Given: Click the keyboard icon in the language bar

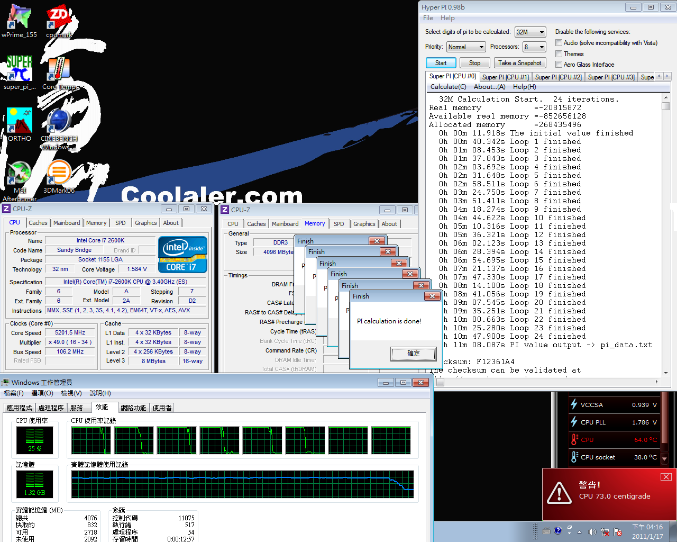Looking at the screenshot, I should pyautogui.click(x=546, y=531).
